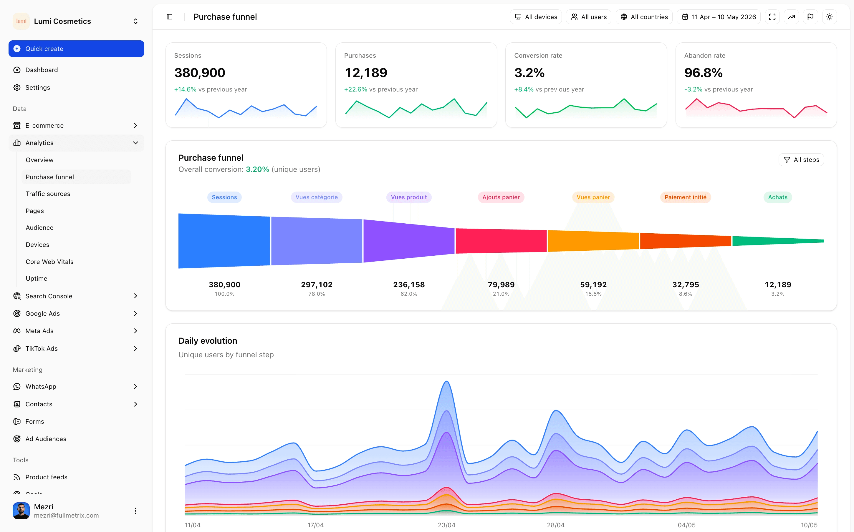Open Uptime under Analytics
This screenshot has height=532, width=854.
tap(76, 278)
